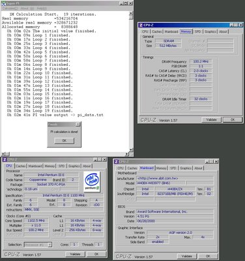Switch to Caches tab in Memory window
This screenshot has height=261, width=245.
(157, 31)
